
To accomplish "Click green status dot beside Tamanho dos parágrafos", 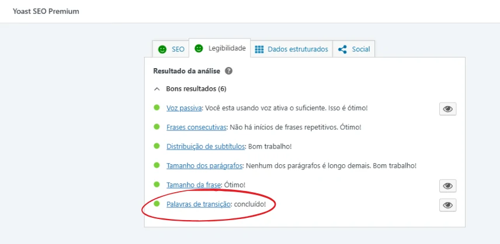I will click(x=157, y=165).
